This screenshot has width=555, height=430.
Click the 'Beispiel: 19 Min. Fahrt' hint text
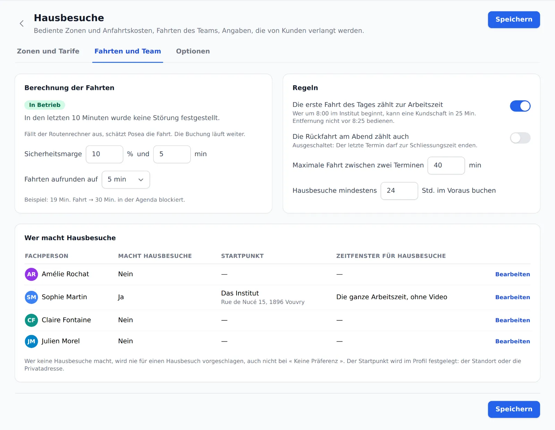tap(105, 200)
